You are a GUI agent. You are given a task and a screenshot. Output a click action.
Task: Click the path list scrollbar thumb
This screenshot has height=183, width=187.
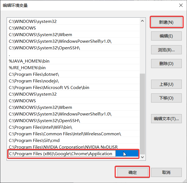(142, 114)
